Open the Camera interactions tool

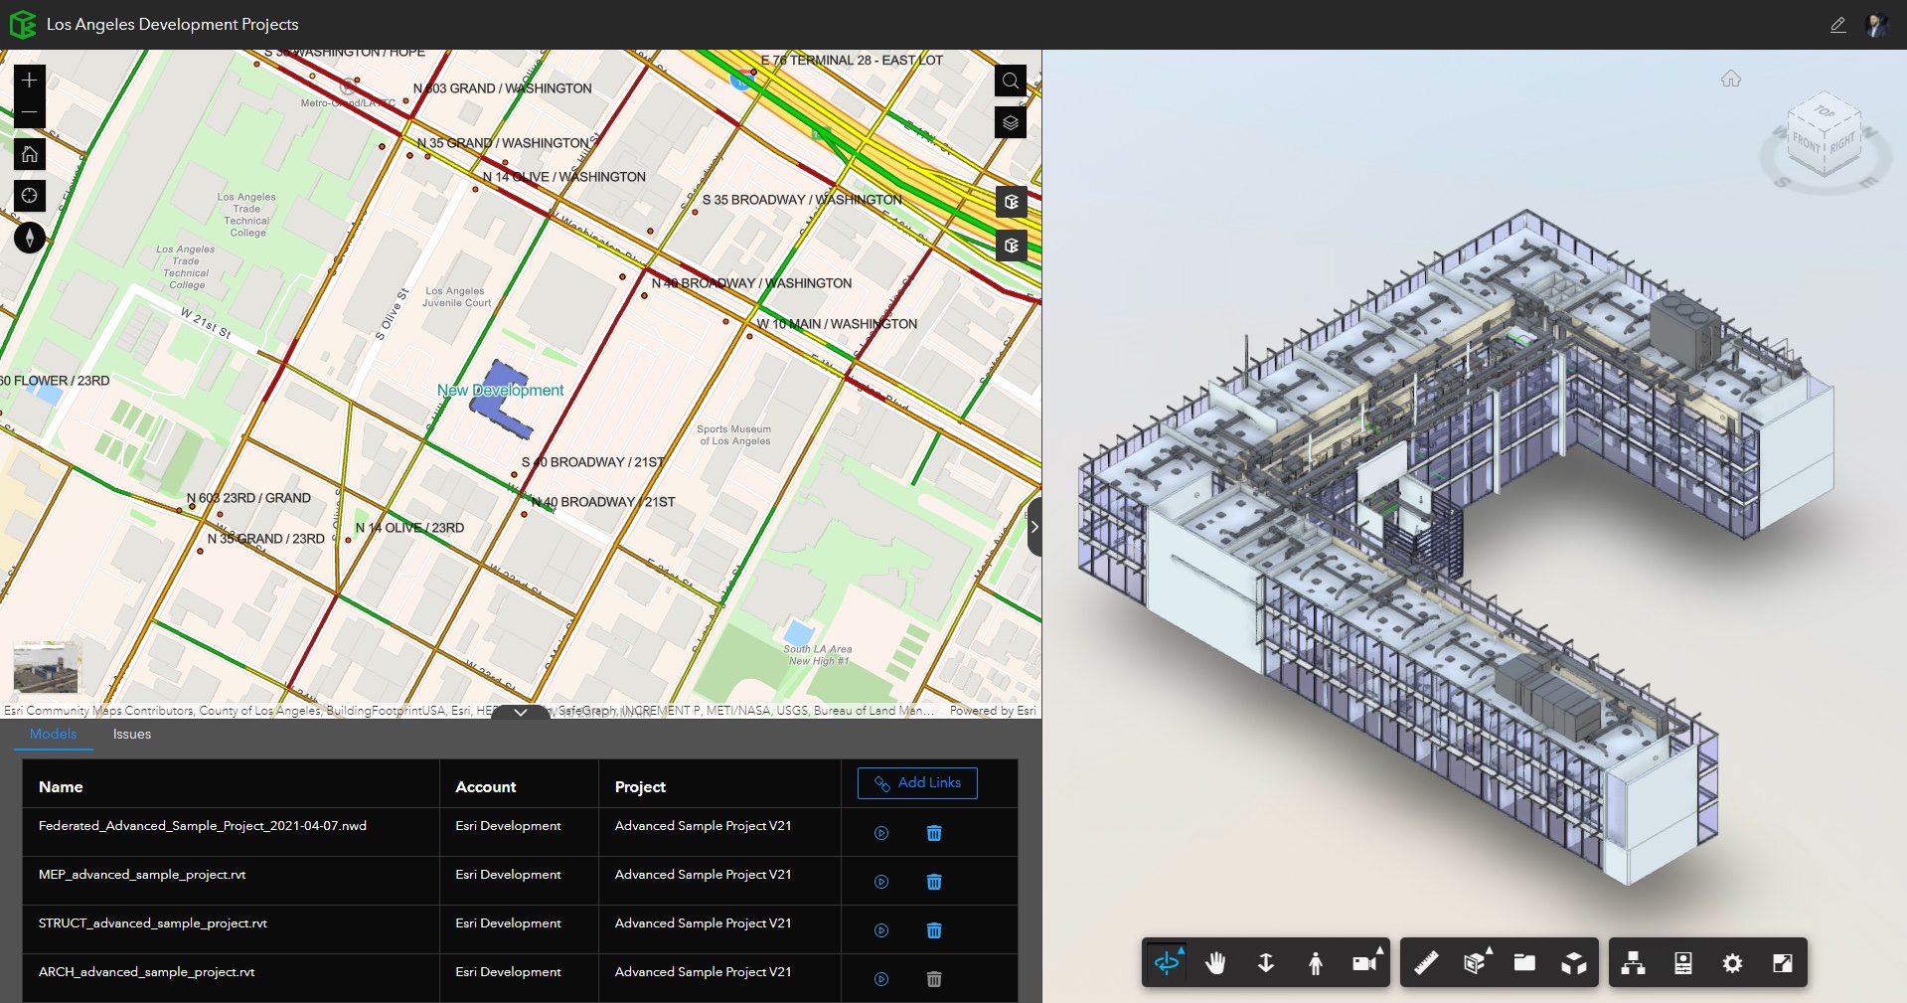pos(1366,962)
